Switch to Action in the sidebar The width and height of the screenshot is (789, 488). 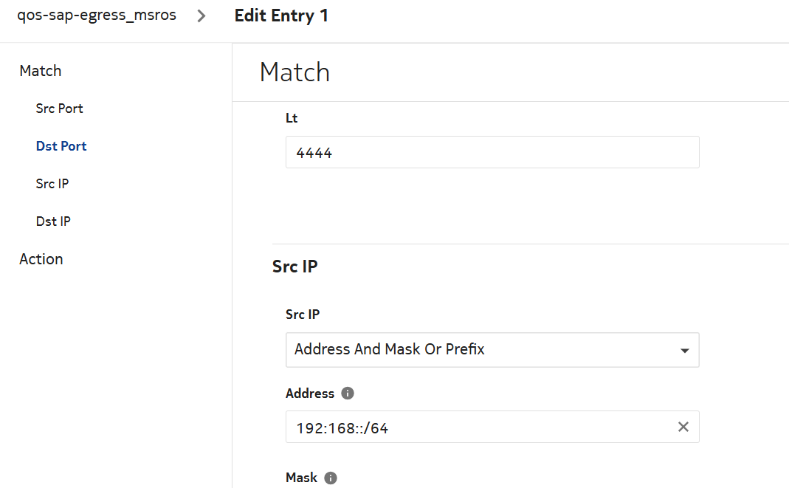(x=41, y=259)
